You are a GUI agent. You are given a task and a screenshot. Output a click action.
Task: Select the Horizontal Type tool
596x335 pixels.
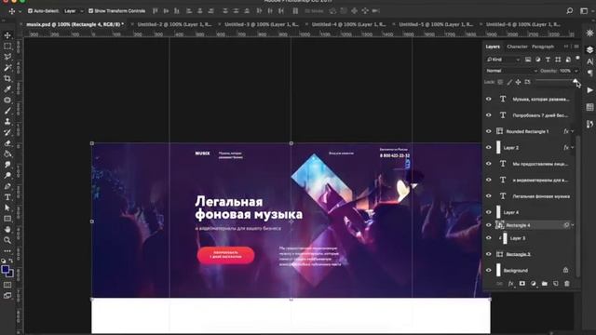click(7, 197)
